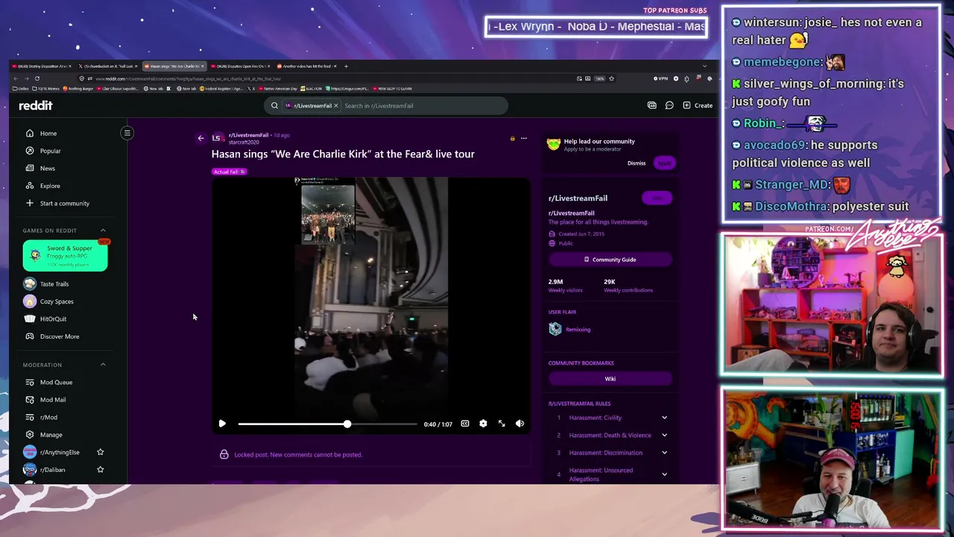Open the Reddit advertise icon in header
Image resolution: width=954 pixels, height=537 pixels.
[652, 106]
